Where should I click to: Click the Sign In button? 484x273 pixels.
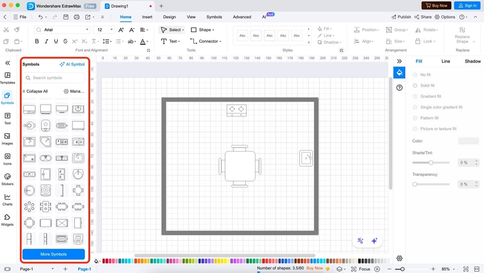coord(467,5)
